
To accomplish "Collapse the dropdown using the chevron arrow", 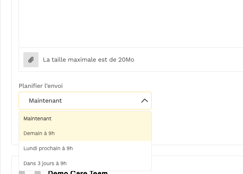I will click(145, 101).
